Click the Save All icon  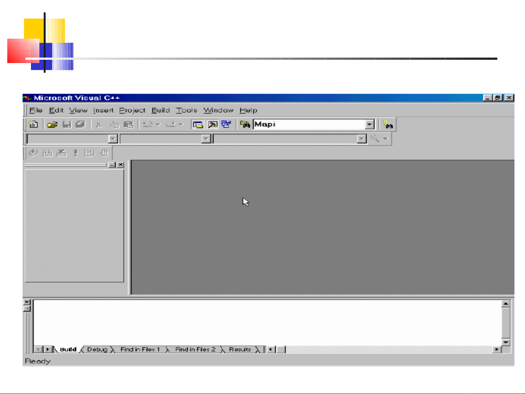(80, 125)
